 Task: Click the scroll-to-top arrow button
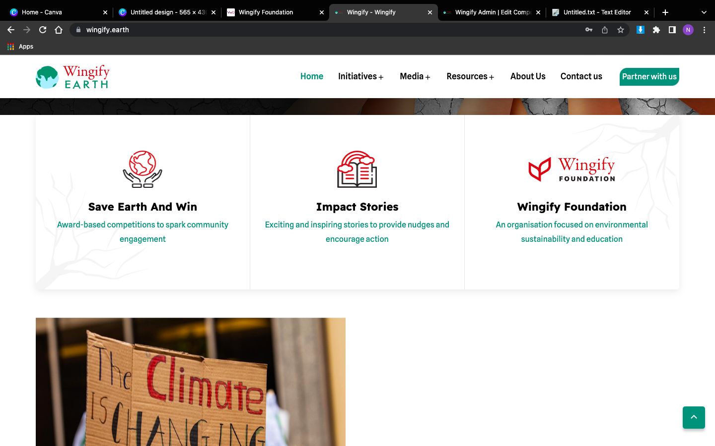[x=694, y=417]
